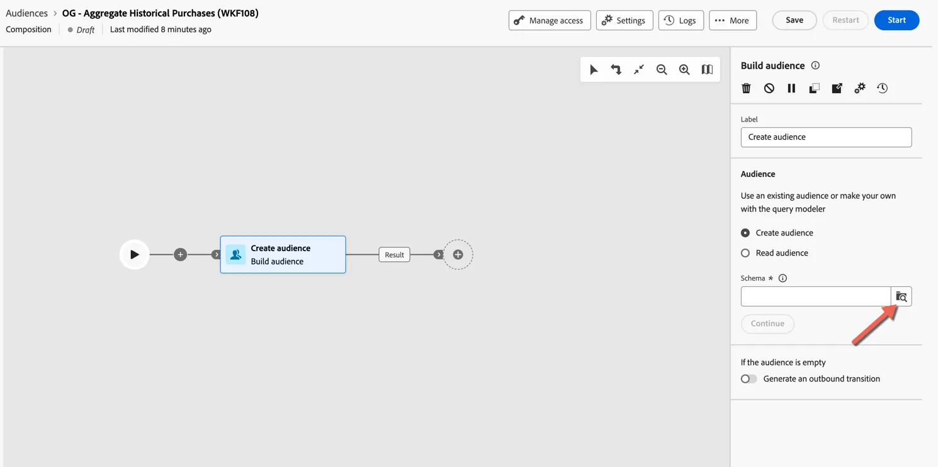The height and width of the screenshot is (467, 938).
Task: Click the workflow title OG - Aggregate Historical Purchases
Action: coord(160,13)
